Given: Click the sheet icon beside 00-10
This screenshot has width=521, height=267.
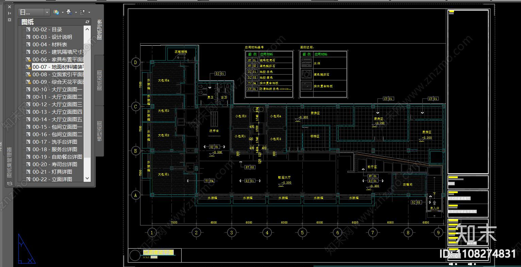Looking at the screenshot, I should tap(29, 90).
